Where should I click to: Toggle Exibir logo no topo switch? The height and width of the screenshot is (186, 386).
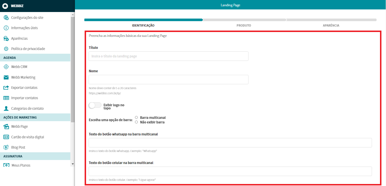click(x=95, y=105)
